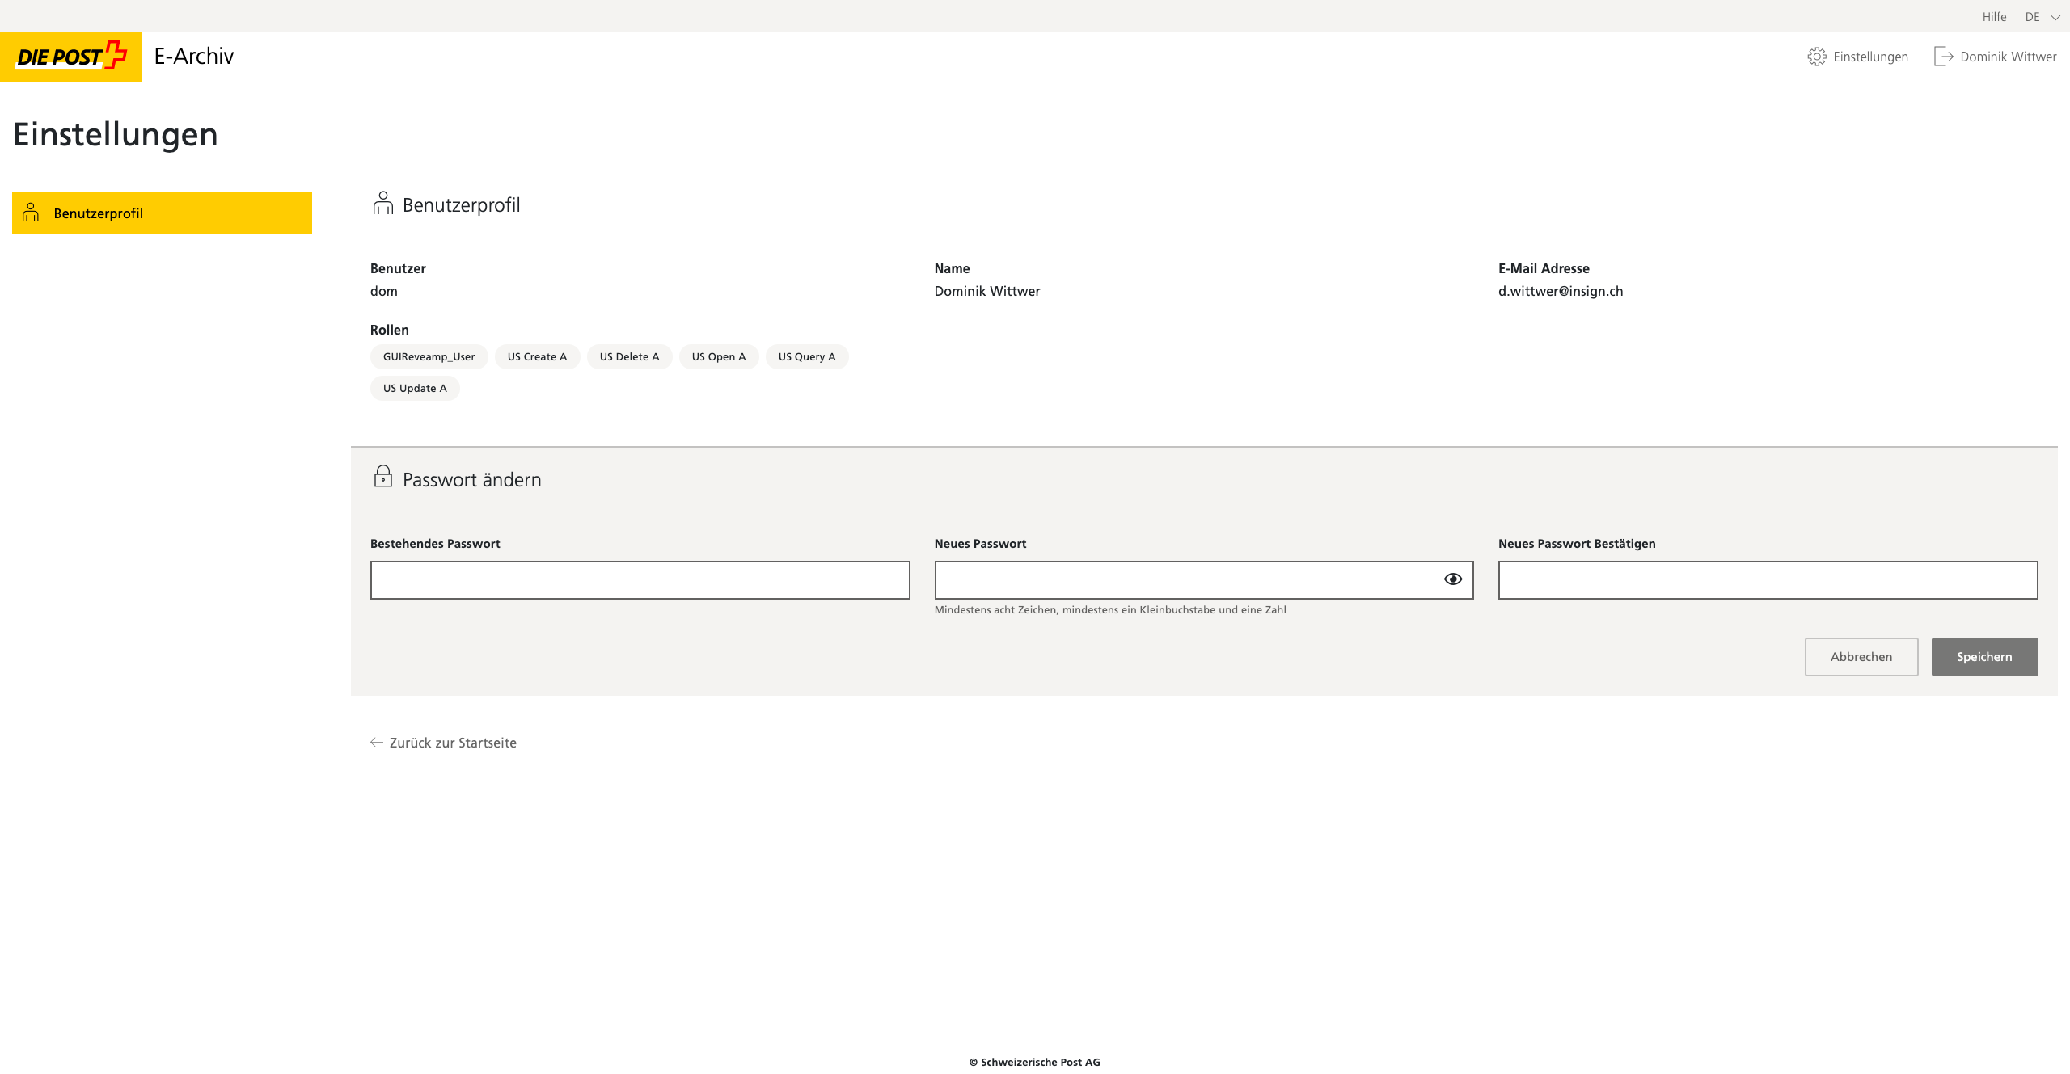2070x1074 pixels.
Task: Click the US Query A role chip
Action: 807,356
